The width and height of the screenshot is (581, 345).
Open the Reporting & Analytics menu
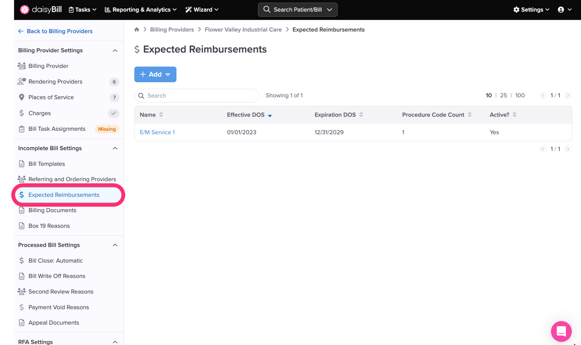141,10
